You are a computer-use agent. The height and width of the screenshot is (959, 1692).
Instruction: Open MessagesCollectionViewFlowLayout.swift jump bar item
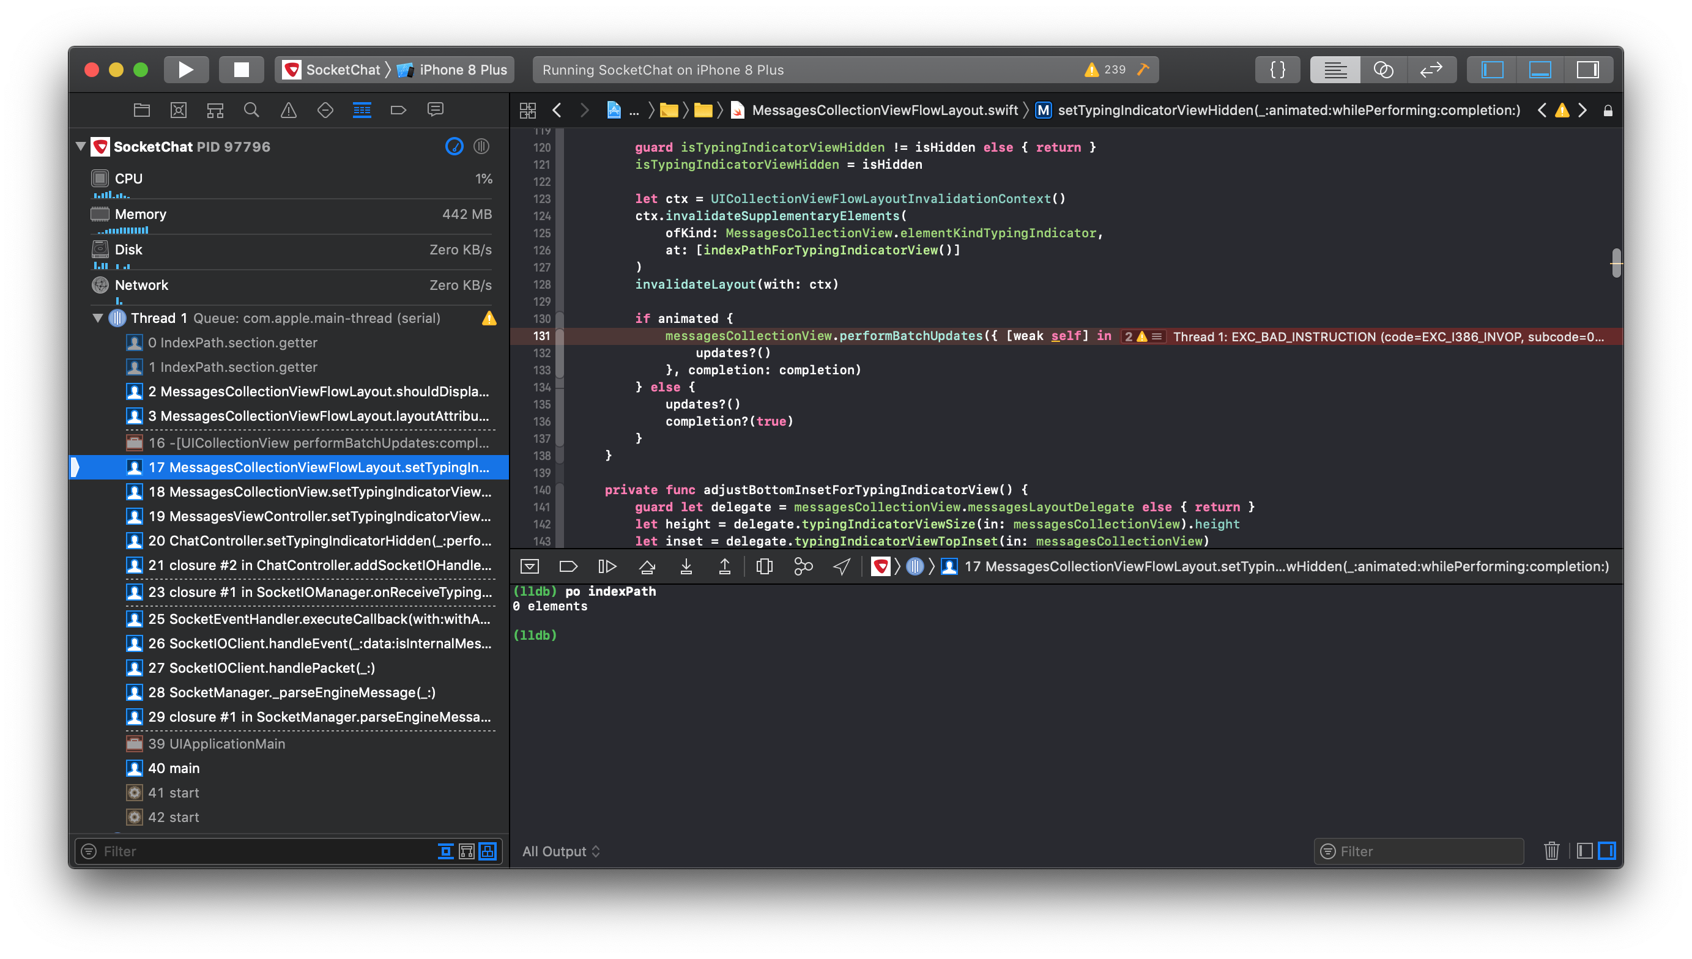click(x=875, y=110)
